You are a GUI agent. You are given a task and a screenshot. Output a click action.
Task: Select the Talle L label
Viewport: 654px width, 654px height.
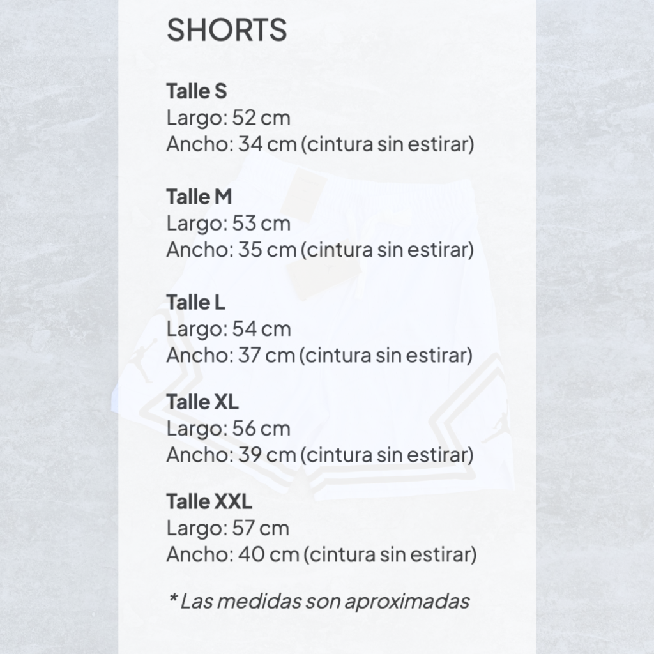tap(196, 302)
